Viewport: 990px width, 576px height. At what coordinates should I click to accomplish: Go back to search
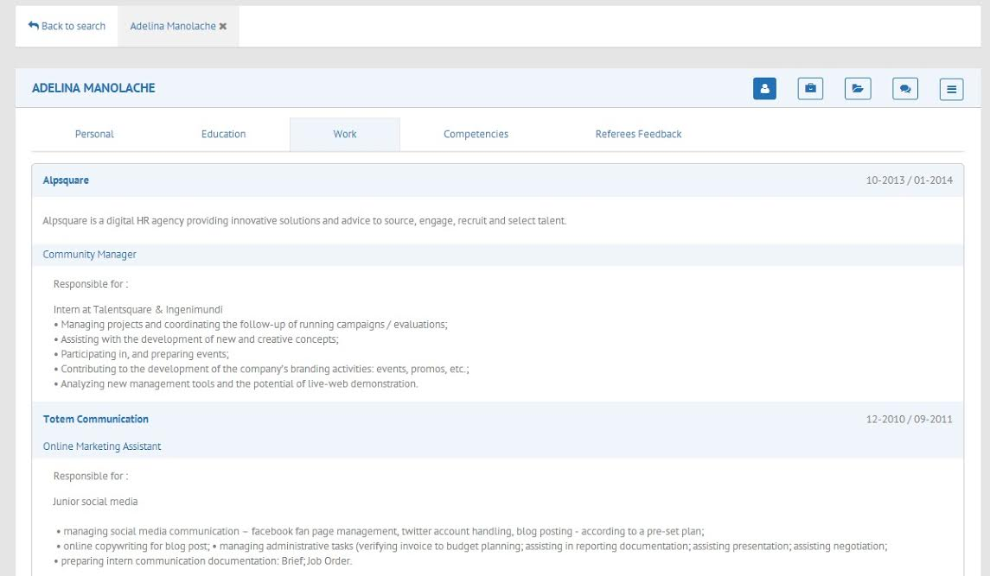(67, 26)
